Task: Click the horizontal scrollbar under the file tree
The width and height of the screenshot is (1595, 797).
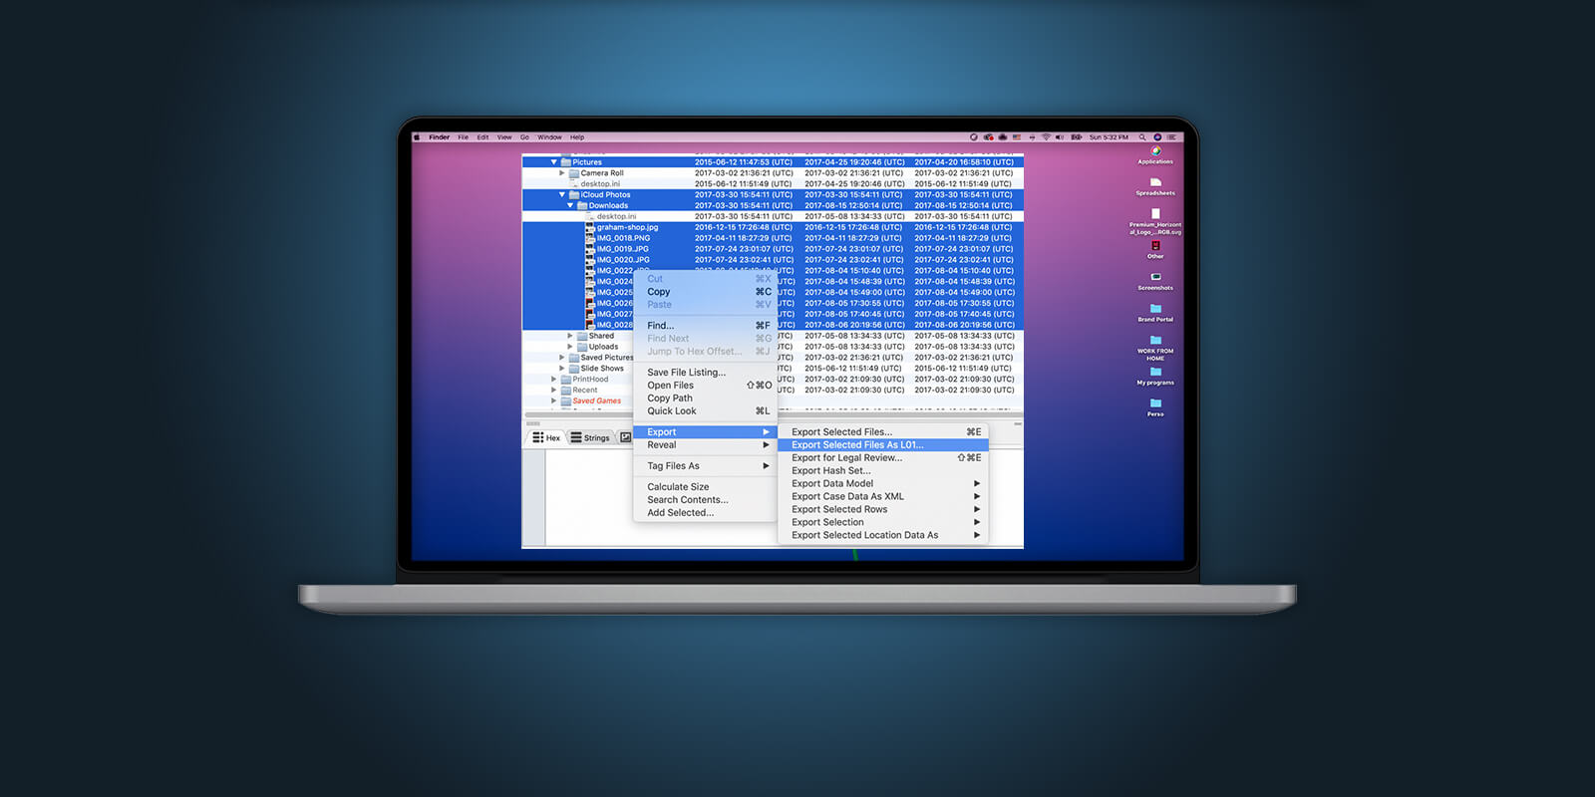Action: pyautogui.click(x=773, y=413)
